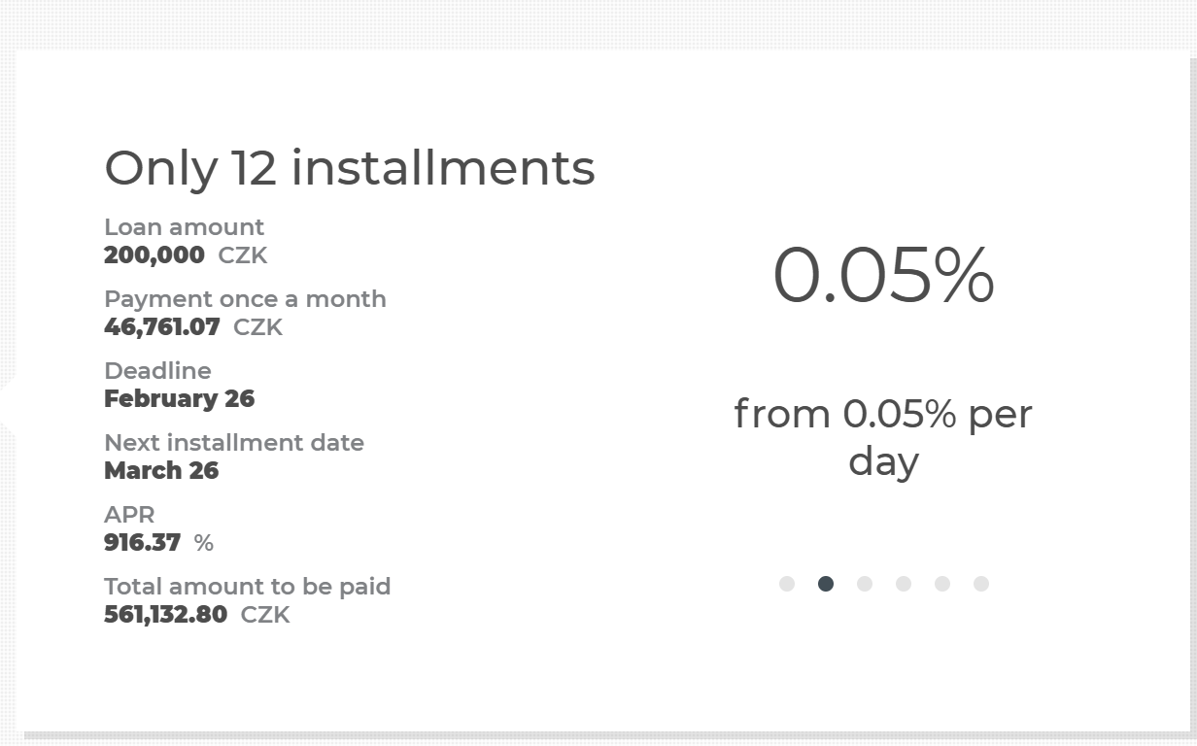The height and width of the screenshot is (746, 1197).
Task: Click the "Next installment date" label
Action: pyautogui.click(x=234, y=443)
